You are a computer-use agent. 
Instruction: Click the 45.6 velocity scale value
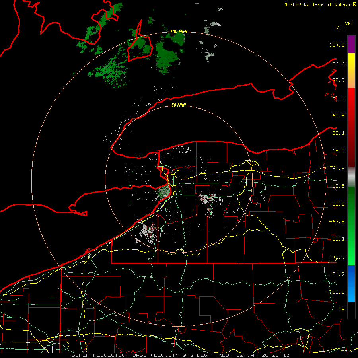point(339,115)
